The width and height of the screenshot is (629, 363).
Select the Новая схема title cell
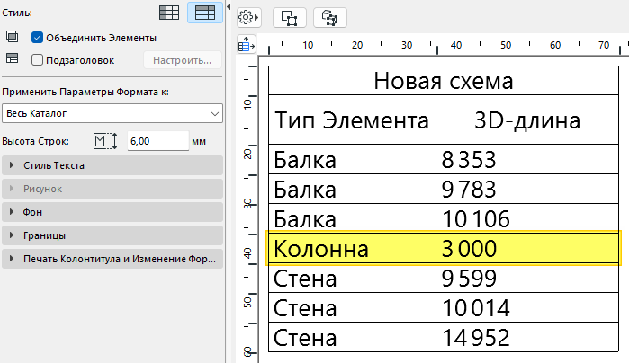tap(444, 81)
